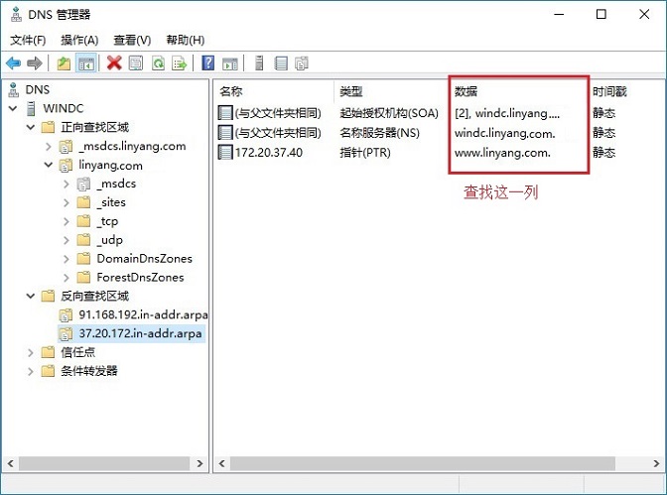667x495 pixels.
Task: Expand the 条件转发器 node
Action: [31, 371]
